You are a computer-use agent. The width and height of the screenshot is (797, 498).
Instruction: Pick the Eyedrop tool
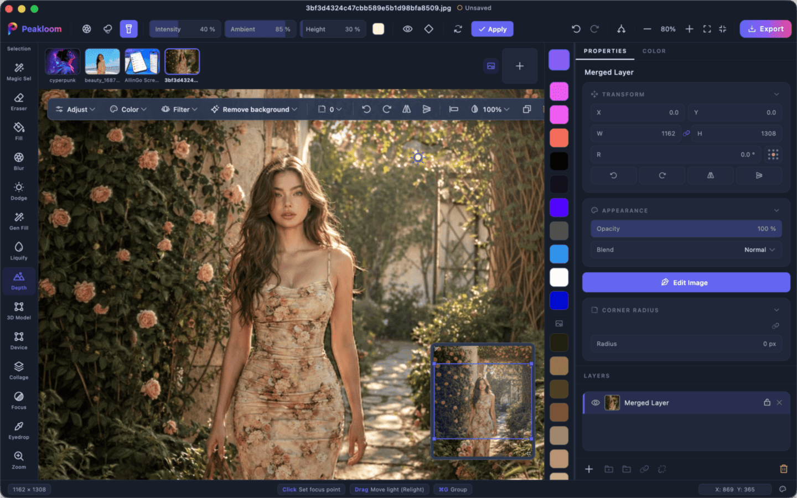point(19,430)
